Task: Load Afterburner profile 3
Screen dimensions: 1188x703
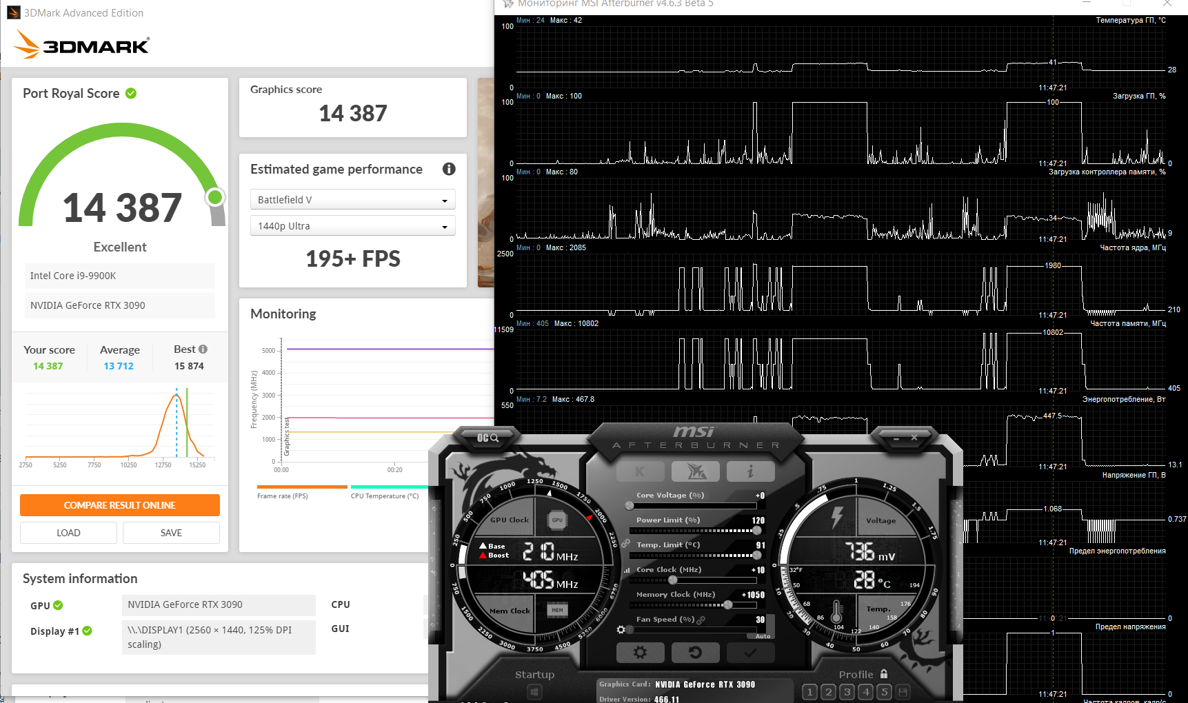Action: 847,691
